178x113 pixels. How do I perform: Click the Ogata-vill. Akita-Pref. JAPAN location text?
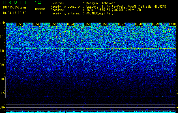126,6
